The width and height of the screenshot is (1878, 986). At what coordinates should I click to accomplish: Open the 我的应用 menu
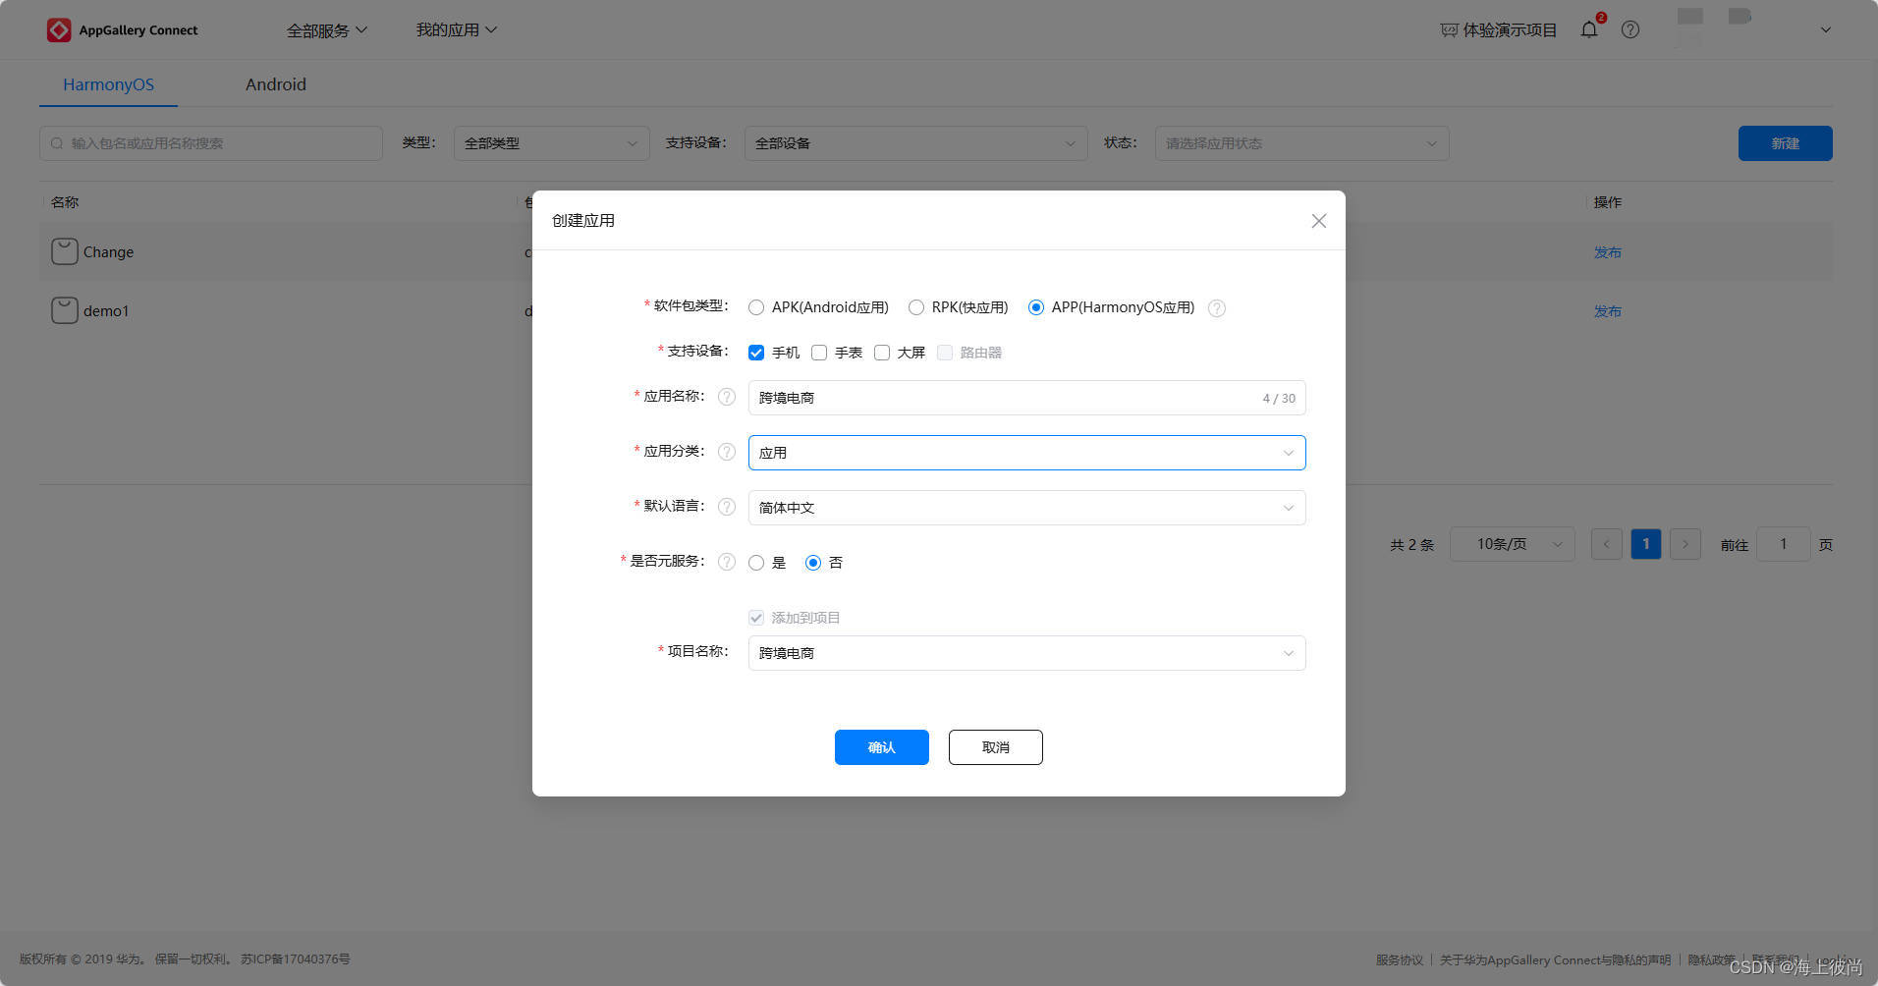tap(457, 30)
